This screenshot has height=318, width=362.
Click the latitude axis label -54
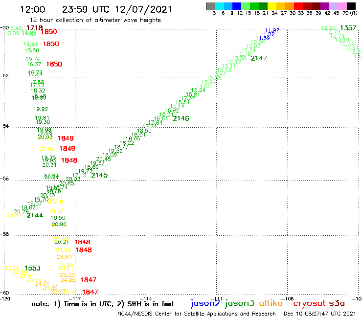coord(4,126)
